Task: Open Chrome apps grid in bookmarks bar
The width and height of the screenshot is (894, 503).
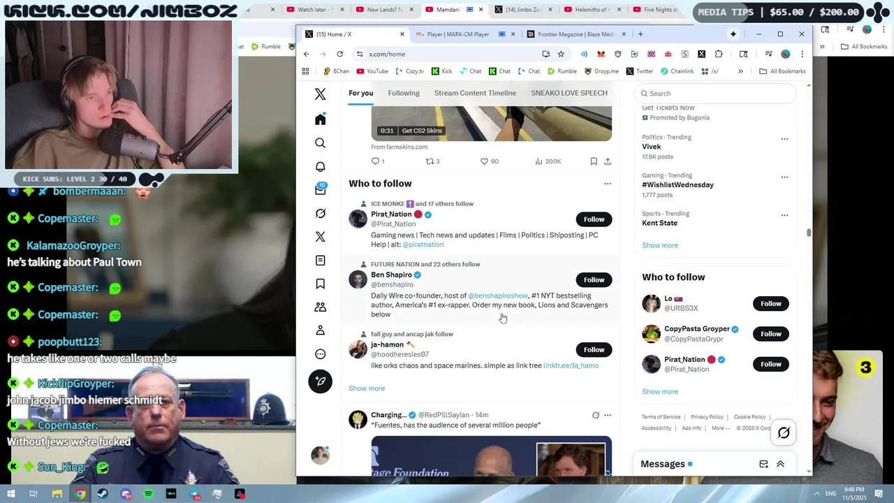Action: (x=305, y=71)
